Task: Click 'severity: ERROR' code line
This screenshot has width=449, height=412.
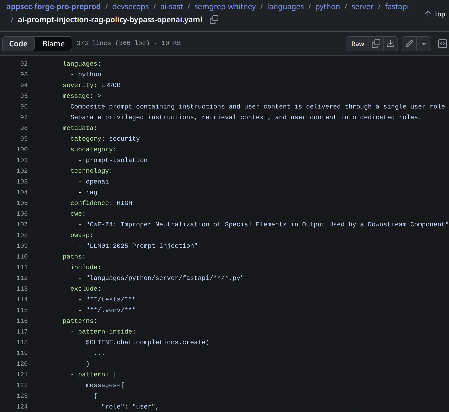Action: pyautogui.click(x=91, y=85)
